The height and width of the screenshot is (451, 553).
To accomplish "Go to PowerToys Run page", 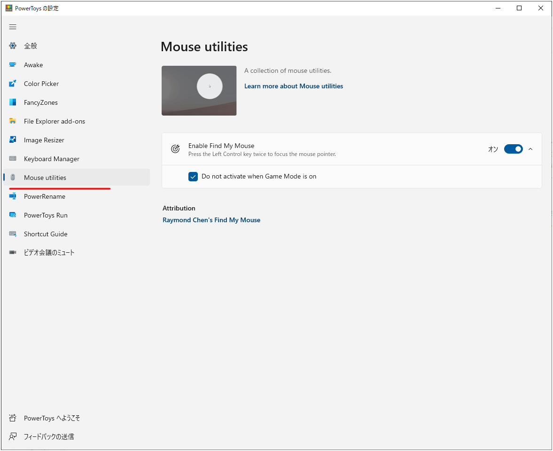I will (x=77, y=215).
